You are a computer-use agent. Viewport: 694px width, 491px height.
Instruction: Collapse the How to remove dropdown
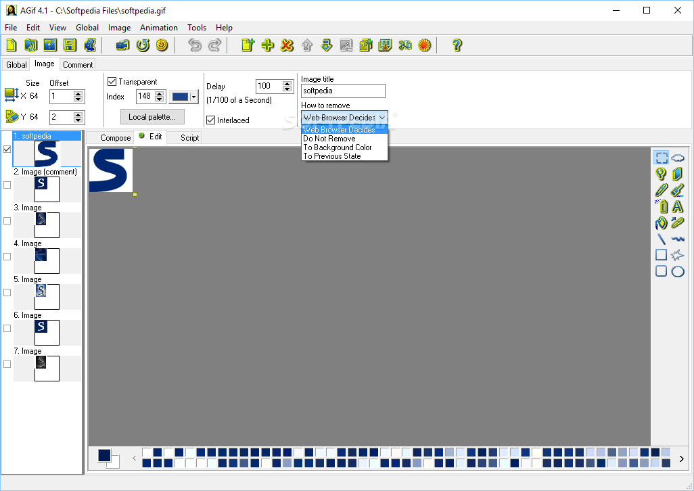[382, 118]
